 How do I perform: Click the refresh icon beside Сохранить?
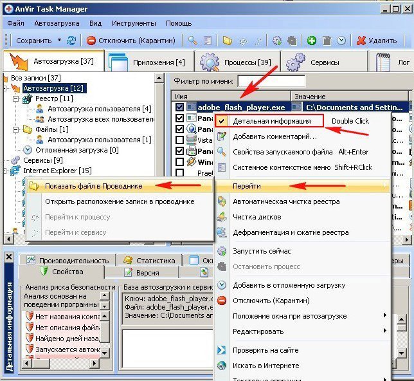[71, 41]
